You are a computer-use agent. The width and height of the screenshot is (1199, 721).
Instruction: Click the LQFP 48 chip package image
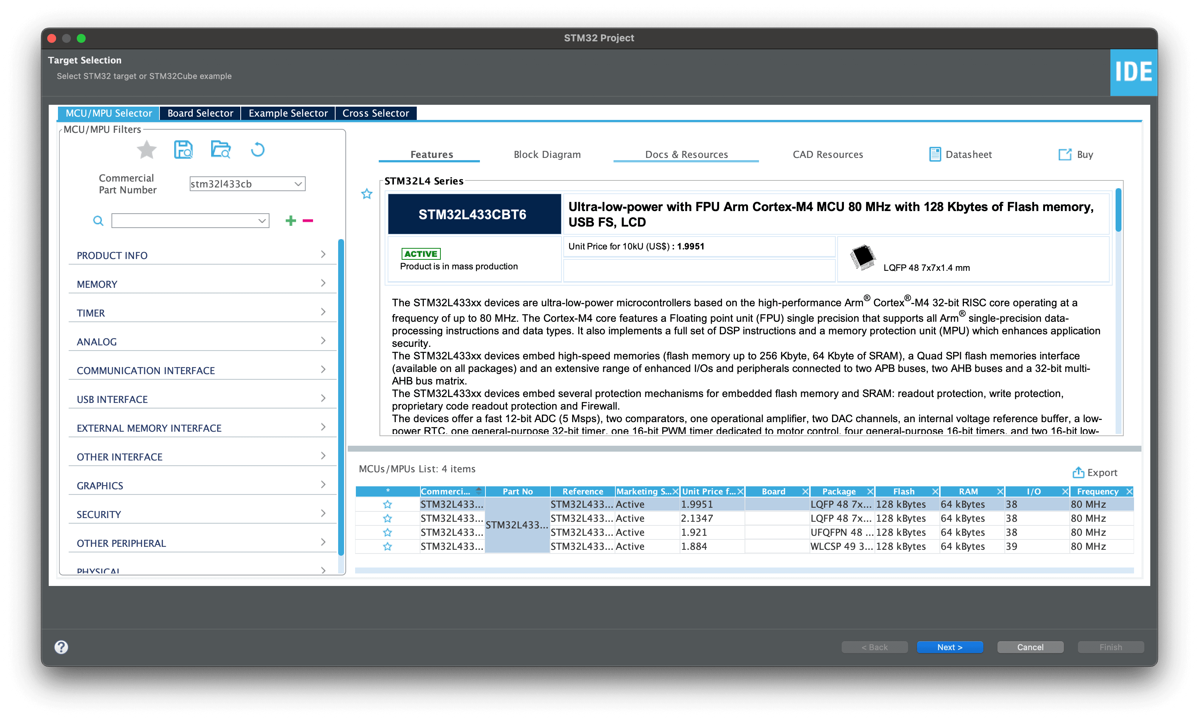pyautogui.click(x=862, y=258)
